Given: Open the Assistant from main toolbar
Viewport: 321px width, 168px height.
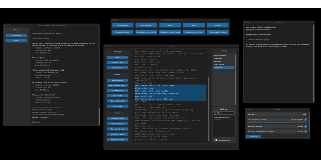Looking at the screenshot, I should click(218, 25).
